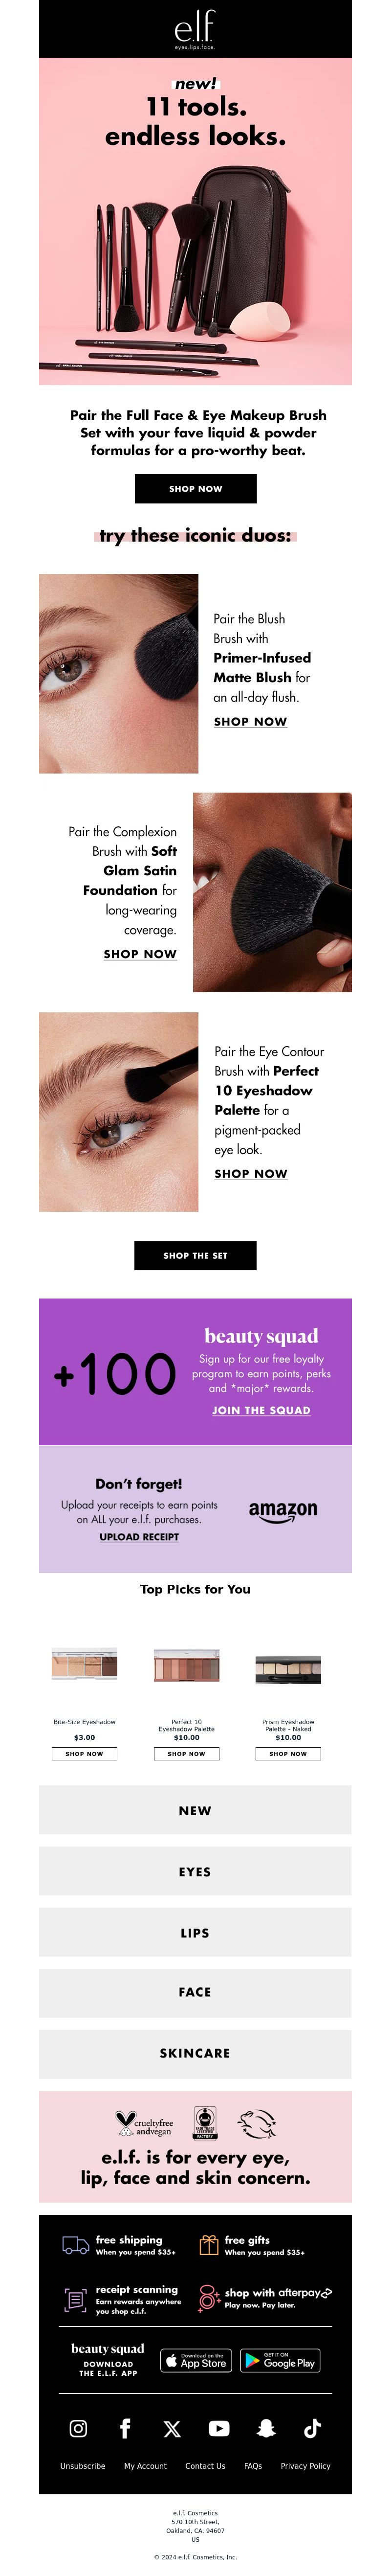Follow JOIN THE SQUAD link
The image size is (391, 2576).
coord(261,1410)
